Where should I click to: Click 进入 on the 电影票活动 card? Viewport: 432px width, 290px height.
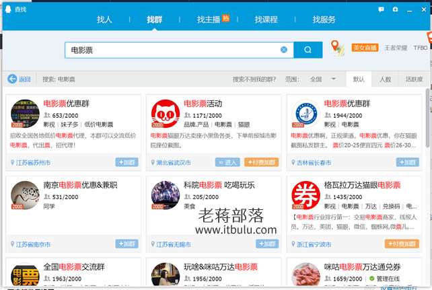(x=227, y=162)
